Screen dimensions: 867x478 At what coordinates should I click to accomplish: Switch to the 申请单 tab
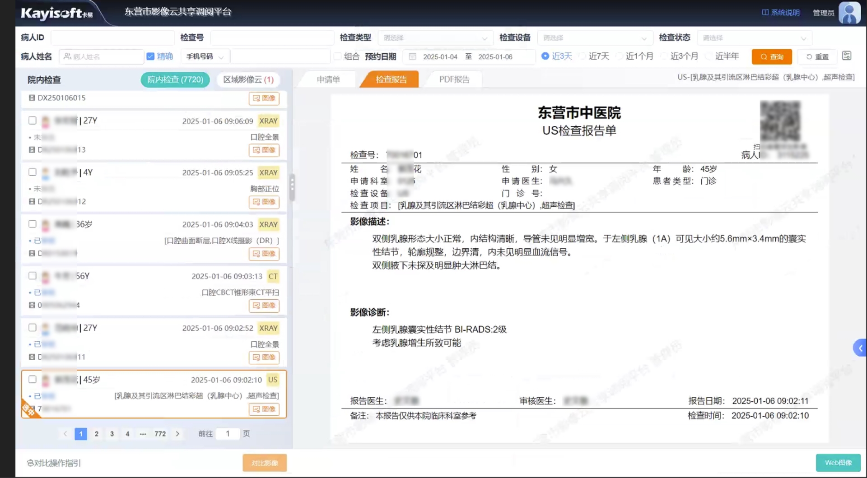(328, 79)
